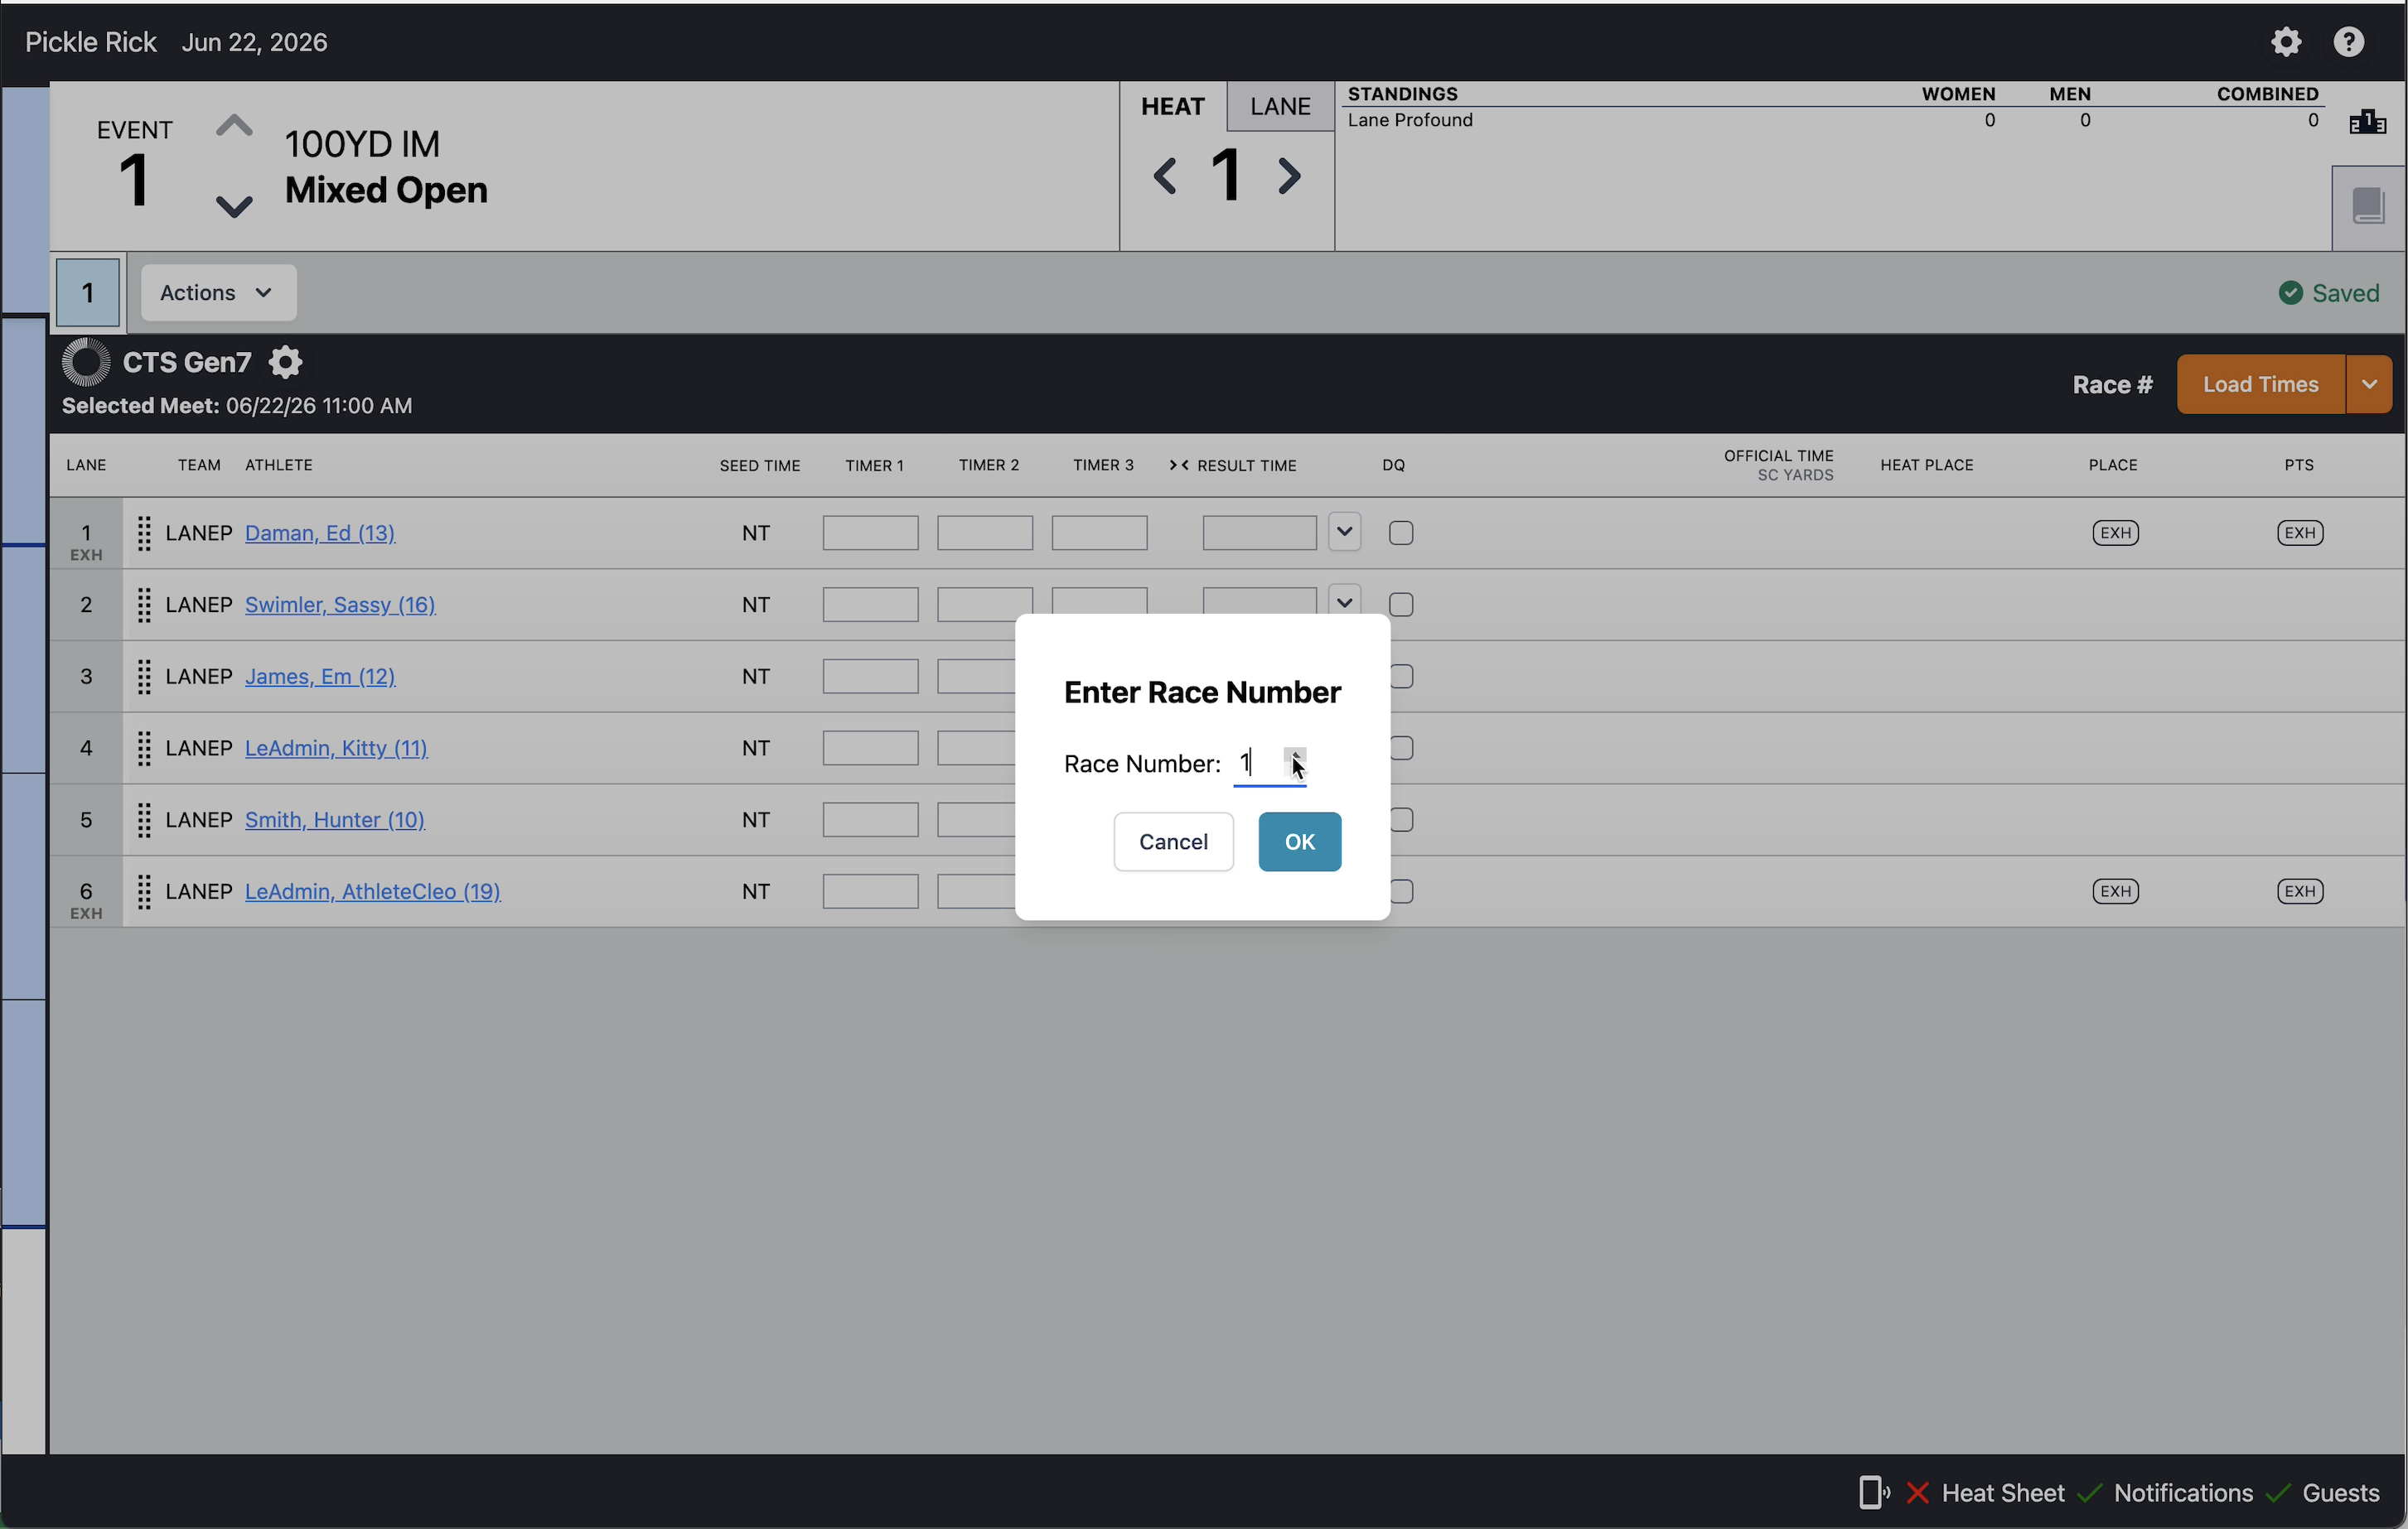Click the Lane Profound standings row
This screenshot has height=1529, width=2408.
point(1835,120)
